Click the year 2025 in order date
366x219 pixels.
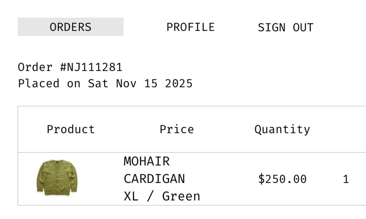179,84
